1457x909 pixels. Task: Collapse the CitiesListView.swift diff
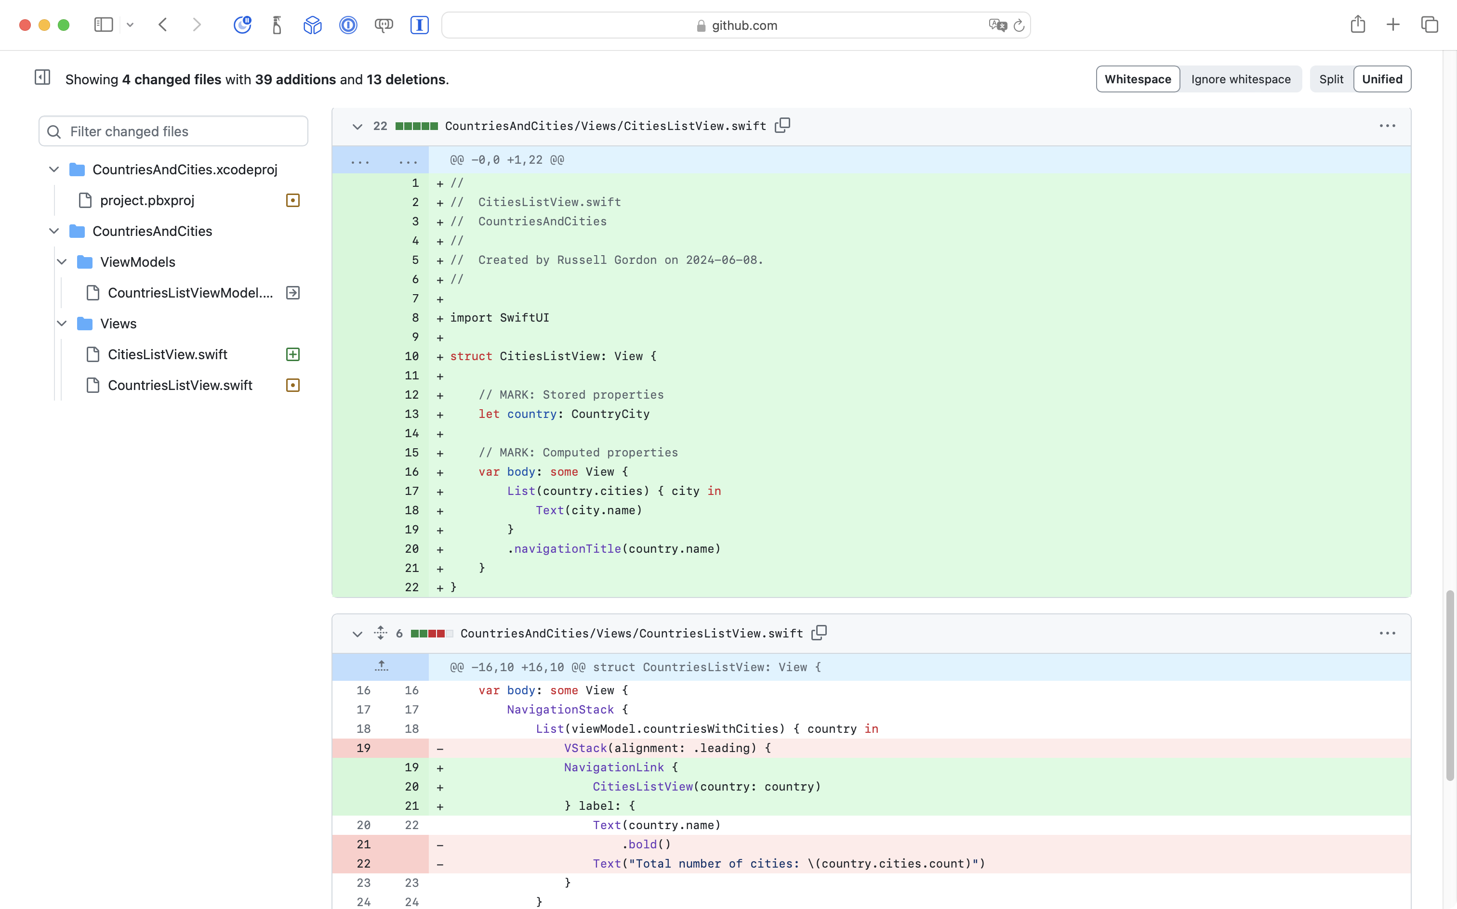coord(358,126)
